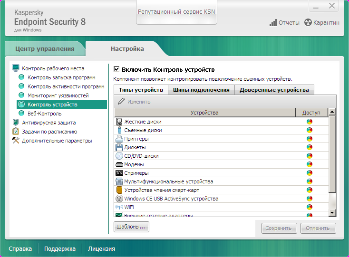The image size is (349, 257).
Task: Click the scroll down arrow of device list
Action: [332, 213]
